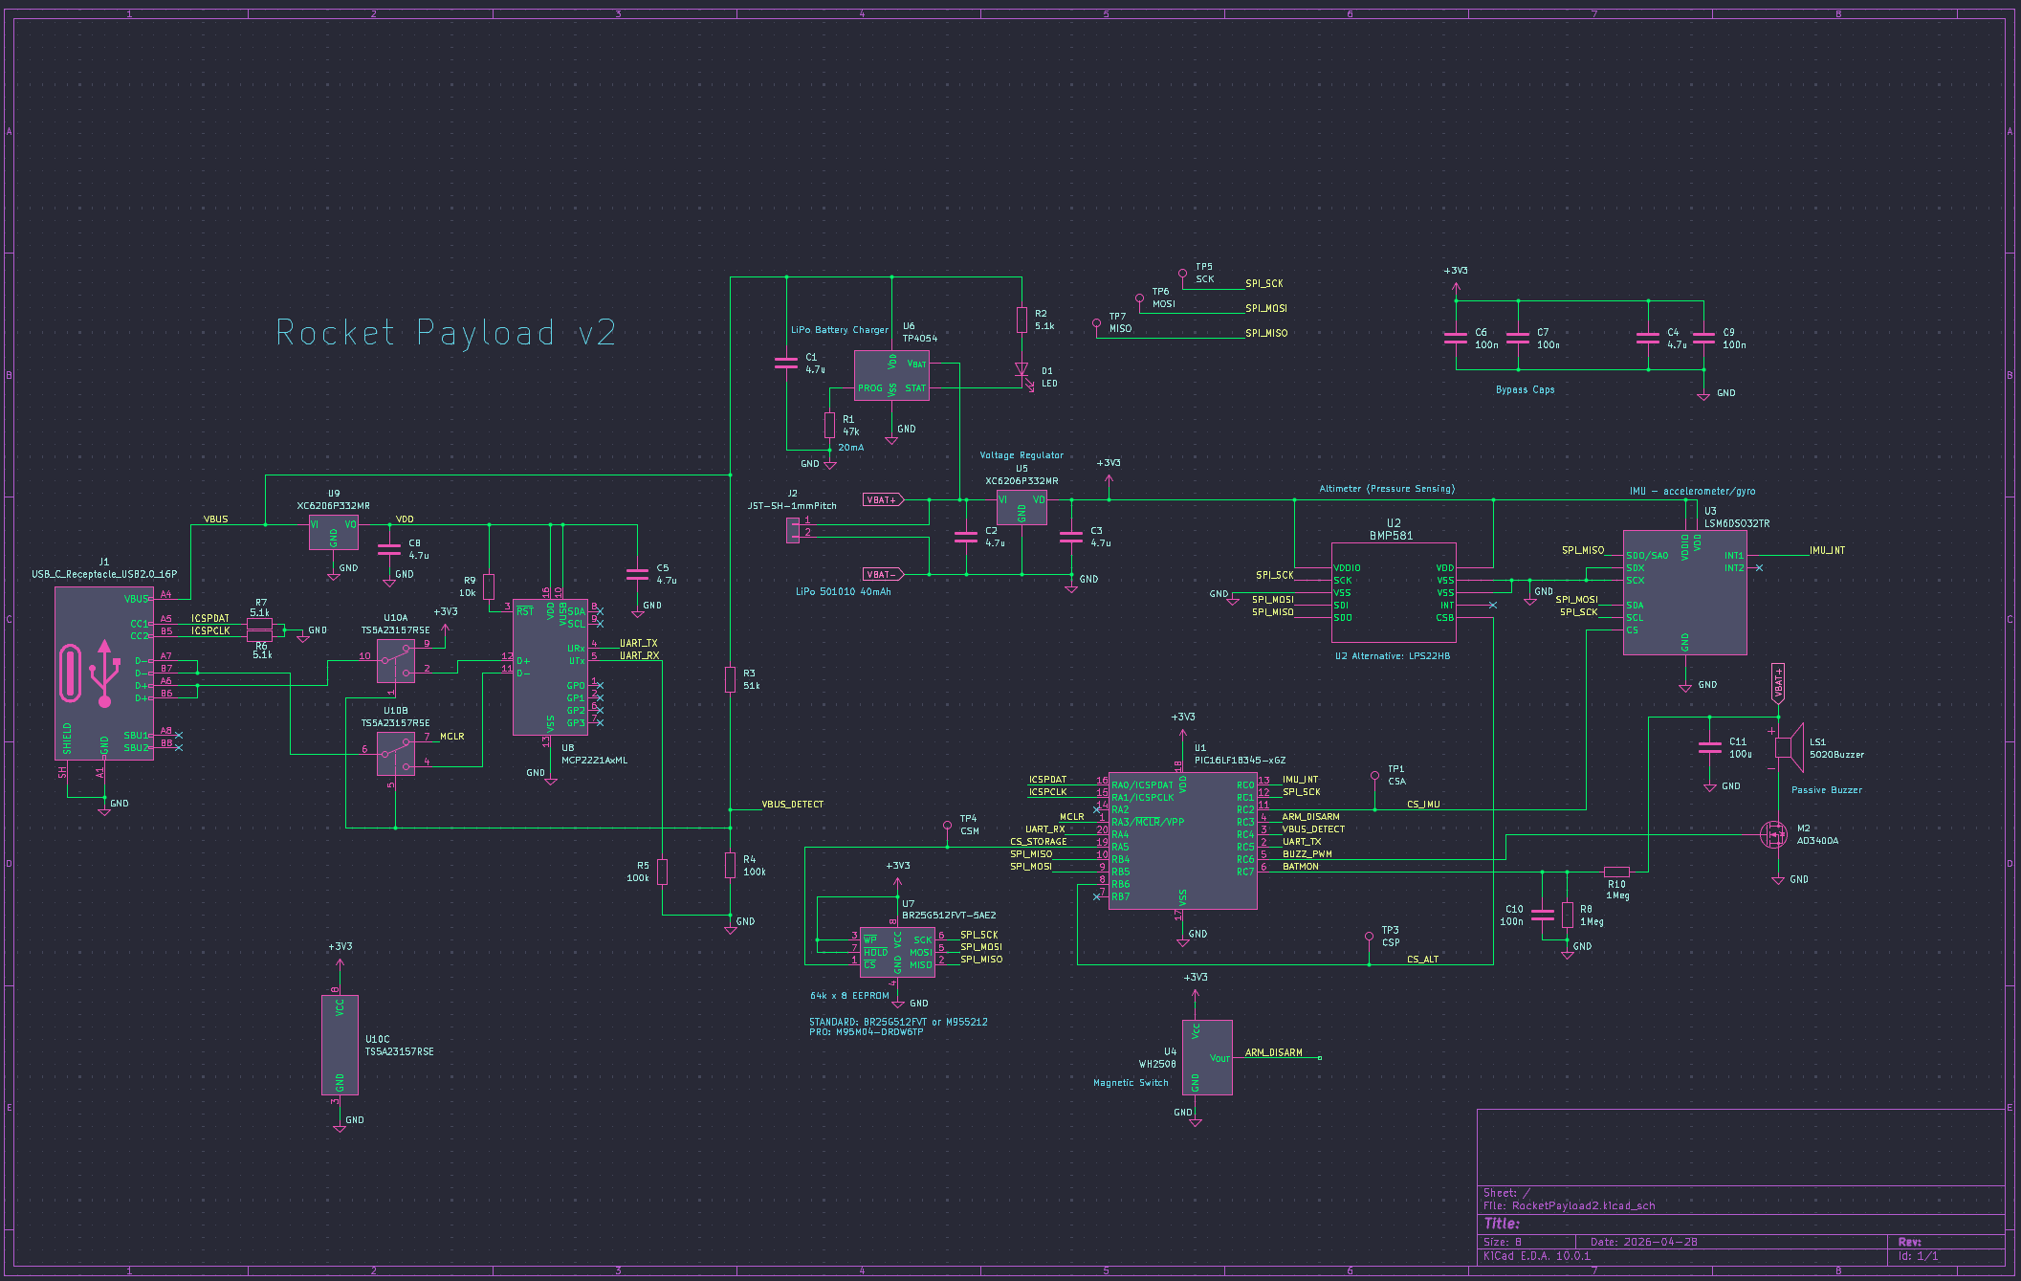2021x1281 pixels.
Task: Click the TP4054 battery charger U6
Action: click(891, 375)
